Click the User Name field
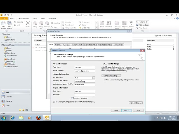This screenshot has width=179, height=134. (x=84, y=91)
